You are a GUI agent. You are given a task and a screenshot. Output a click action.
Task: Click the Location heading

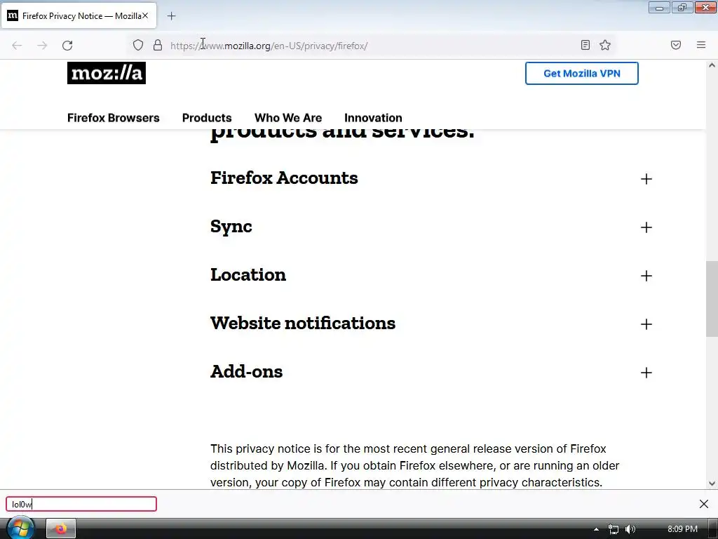click(248, 274)
